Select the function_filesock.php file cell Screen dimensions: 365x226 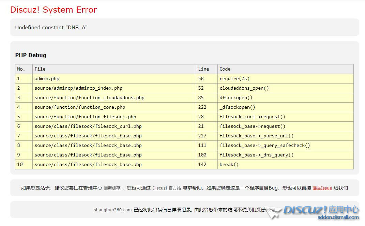click(x=114, y=117)
